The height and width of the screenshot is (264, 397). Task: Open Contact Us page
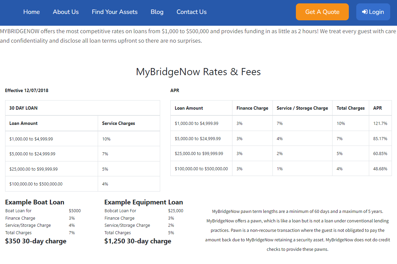pyautogui.click(x=191, y=12)
